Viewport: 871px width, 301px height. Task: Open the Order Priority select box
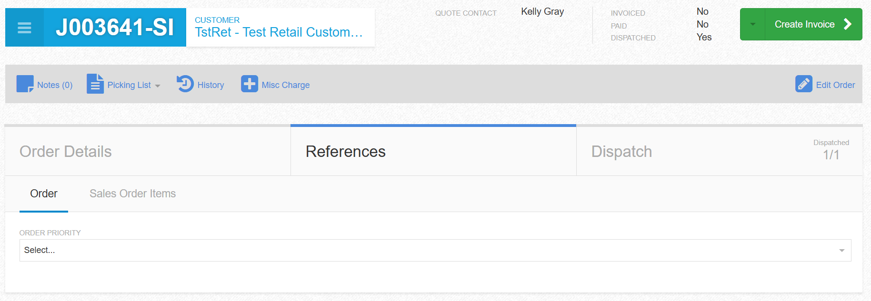click(x=435, y=250)
